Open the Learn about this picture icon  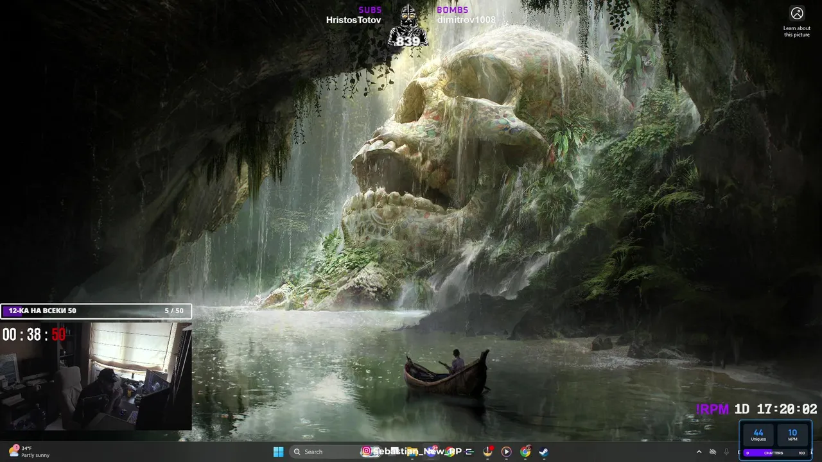[797, 13]
